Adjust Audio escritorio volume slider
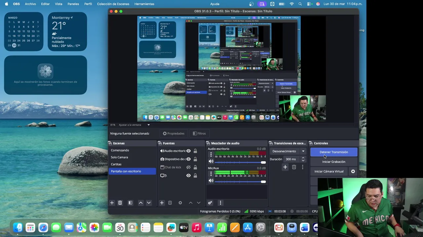The height and width of the screenshot is (237, 423). [241, 162]
